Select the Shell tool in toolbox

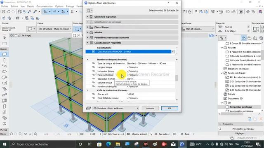[x=5, y=83]
